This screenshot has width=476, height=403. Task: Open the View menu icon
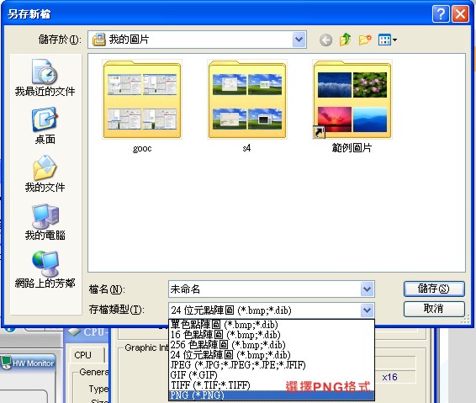[x=388, y=40]
